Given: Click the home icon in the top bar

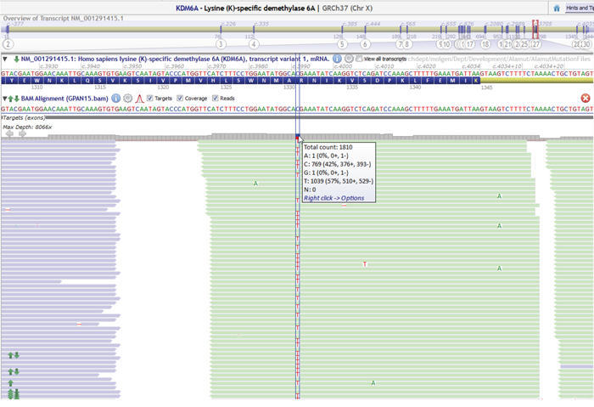Looking at the screenshot, I should tap(557, 7).
